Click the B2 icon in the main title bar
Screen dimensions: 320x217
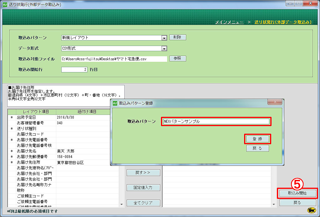(5, 5)
